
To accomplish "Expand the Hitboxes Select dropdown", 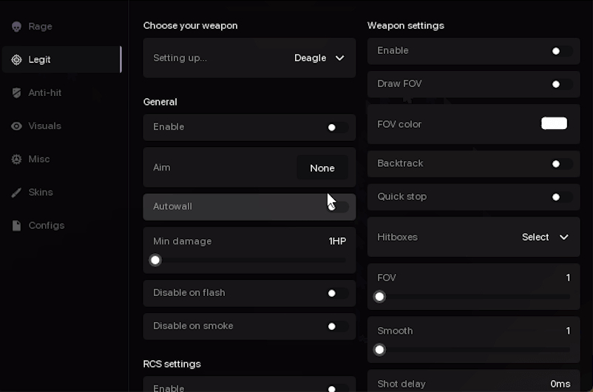I will pyautogui.click(x=545, y=237).
